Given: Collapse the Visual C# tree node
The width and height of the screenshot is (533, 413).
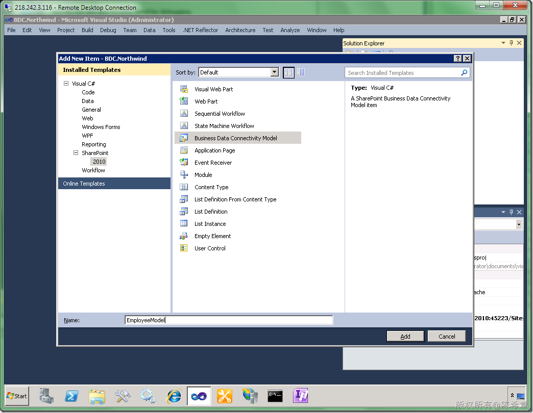Looking at the screenshot, I should click(x=66, y=83).
